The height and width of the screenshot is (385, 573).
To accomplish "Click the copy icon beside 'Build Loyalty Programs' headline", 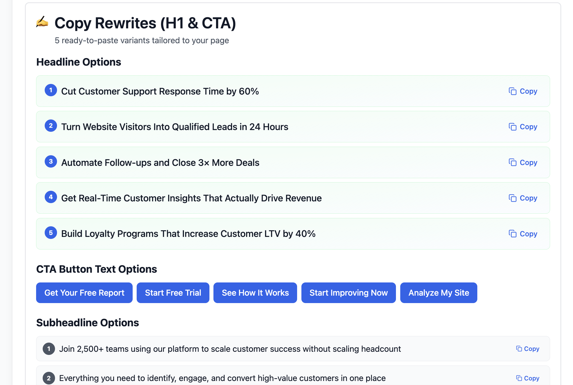I will click(x=513, y=234).
